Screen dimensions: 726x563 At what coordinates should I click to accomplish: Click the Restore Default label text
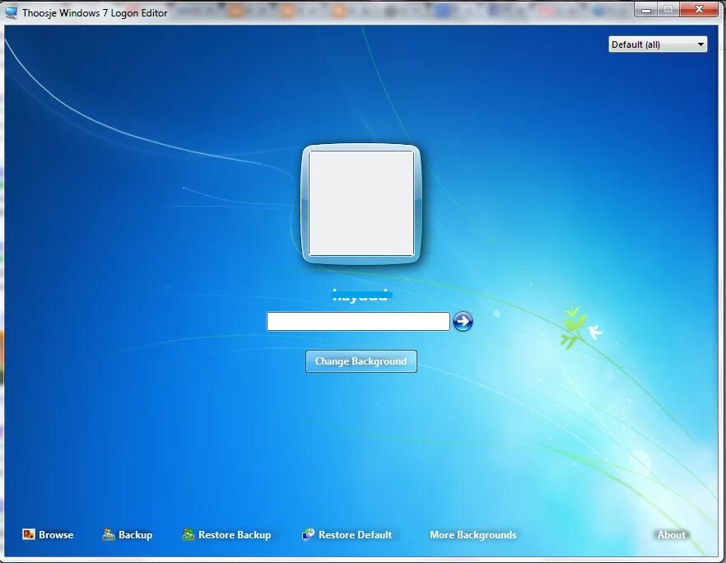tap(355, 535)
